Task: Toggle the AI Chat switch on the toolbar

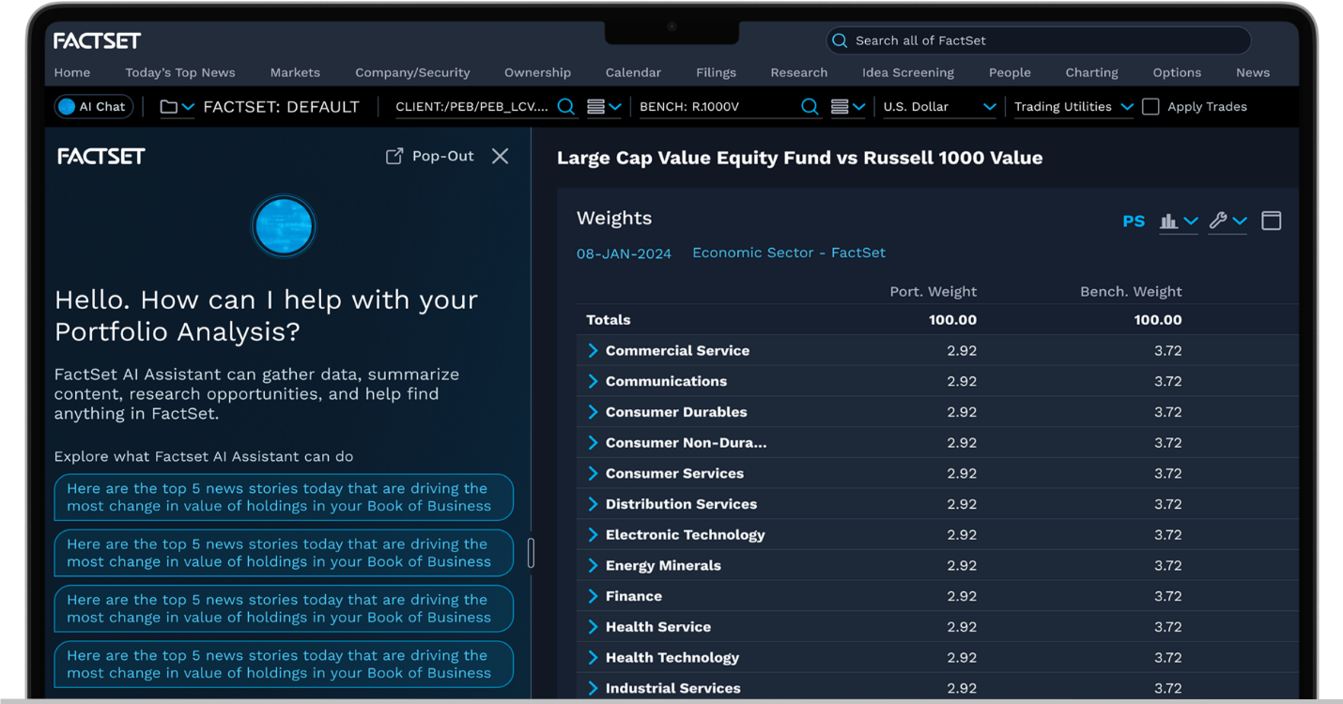Action: click(91, 106)
